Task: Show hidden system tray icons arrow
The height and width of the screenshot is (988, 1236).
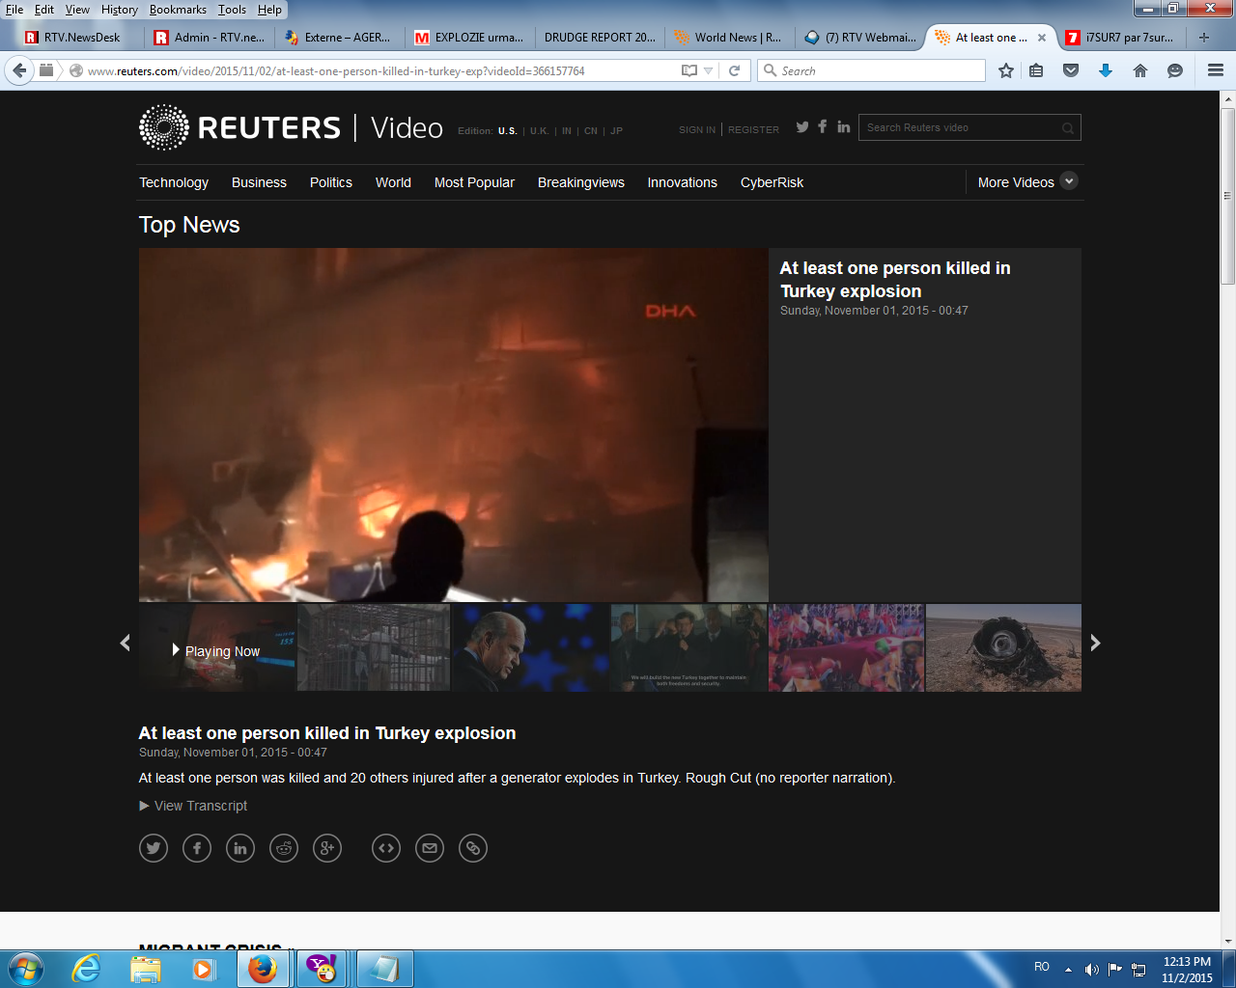Action: [x=1068, y=969]
